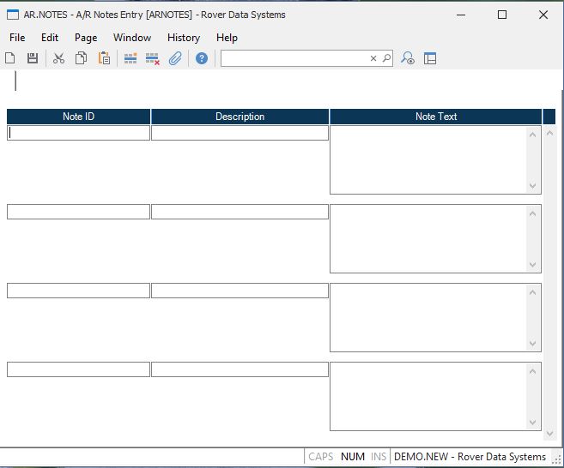The height and width of the screenshot is (468, 564).
Task: Save the record with floppy disk icon
Action: pos(33,58)
